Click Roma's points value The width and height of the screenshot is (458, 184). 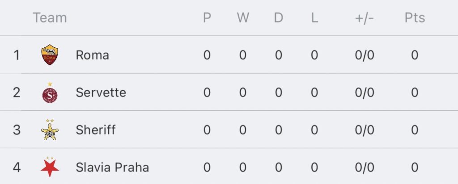(x=415, y=55)
